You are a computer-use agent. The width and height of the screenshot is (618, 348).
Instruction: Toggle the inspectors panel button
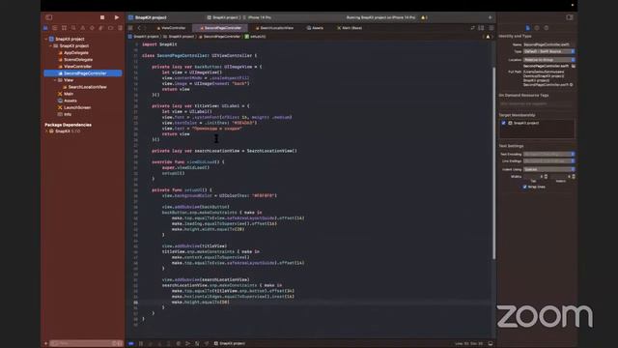point(570,17)
